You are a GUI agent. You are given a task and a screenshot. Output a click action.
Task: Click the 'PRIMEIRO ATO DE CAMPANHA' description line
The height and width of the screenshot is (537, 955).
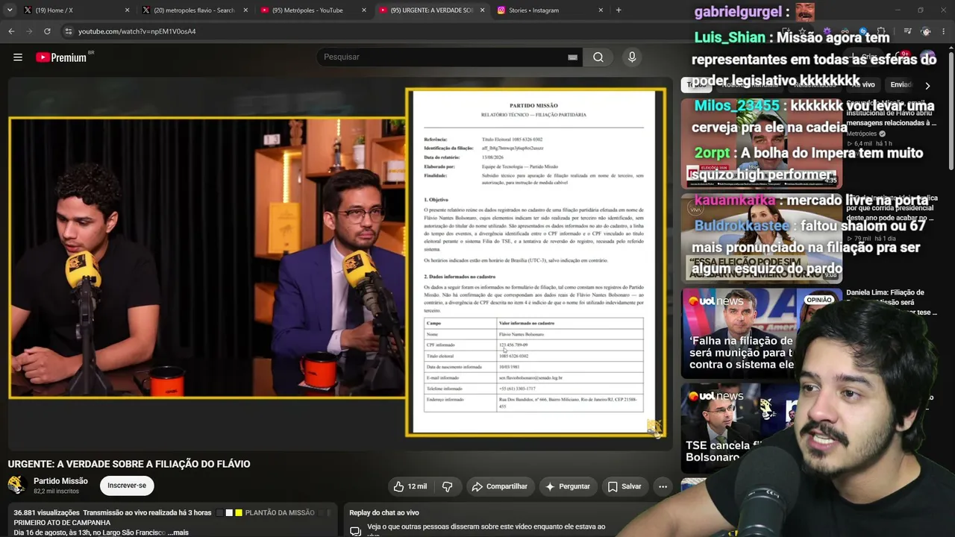click(x=62, y=523)
